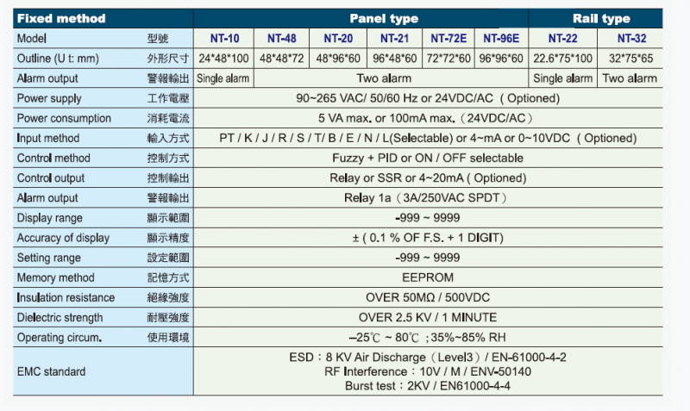Click the EEPROM memory method value
The width and height of the screenshot is (690, 411).
point(428,277)
